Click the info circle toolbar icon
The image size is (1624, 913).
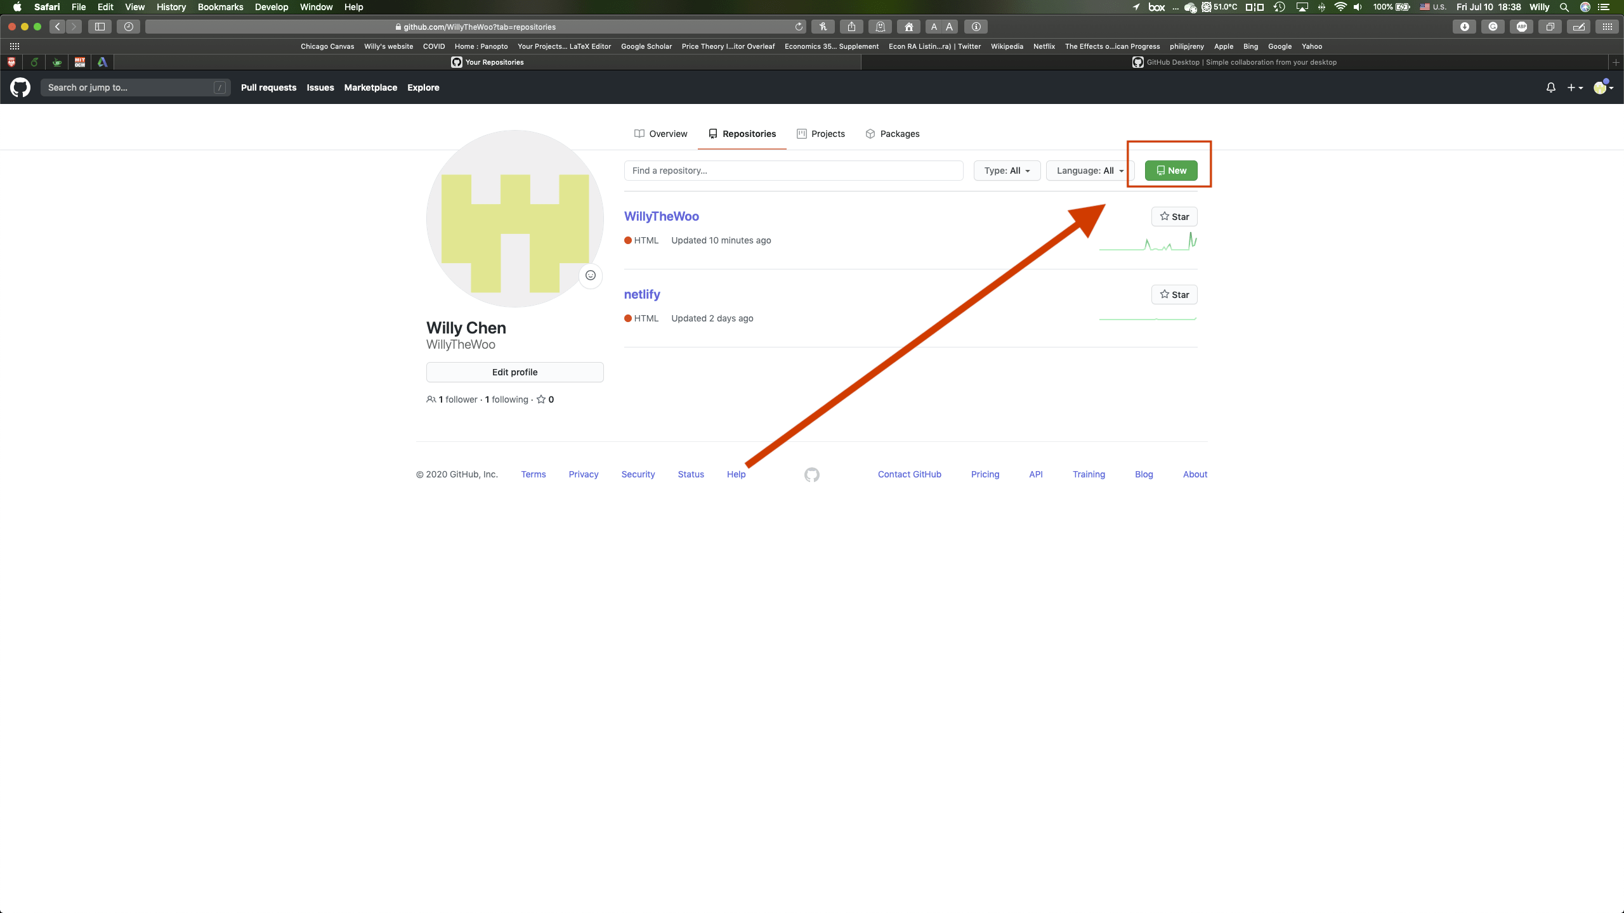coord(976,27)
